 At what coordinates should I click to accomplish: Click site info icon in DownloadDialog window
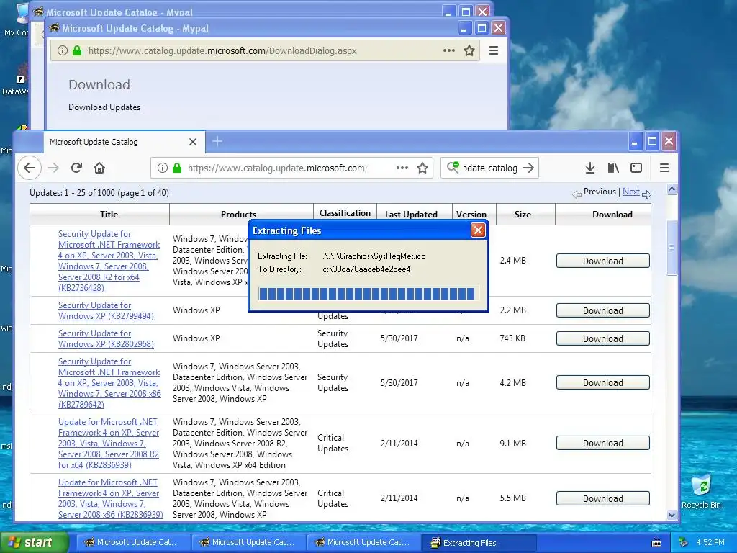point(63,50)
